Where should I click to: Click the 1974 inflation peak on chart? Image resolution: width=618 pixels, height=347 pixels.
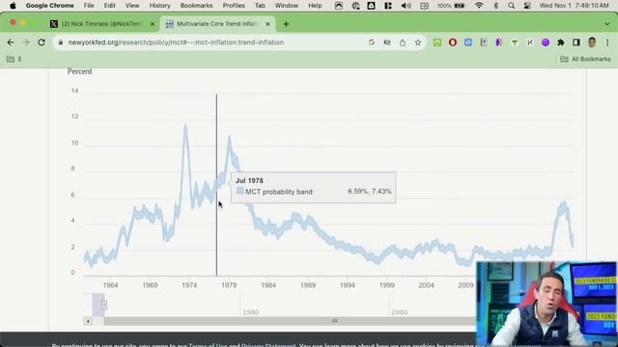click(x=185, y=126)
